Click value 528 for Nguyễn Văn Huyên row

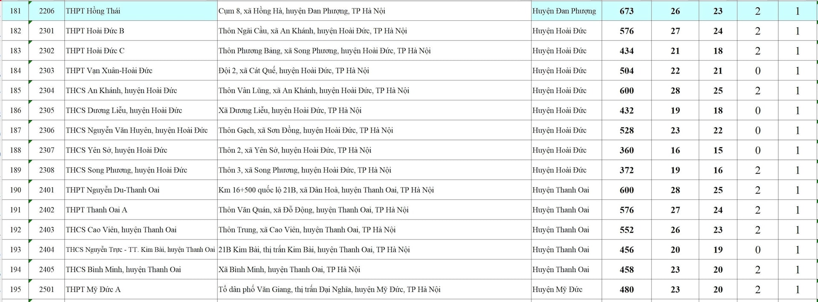[x=627, y=131]
